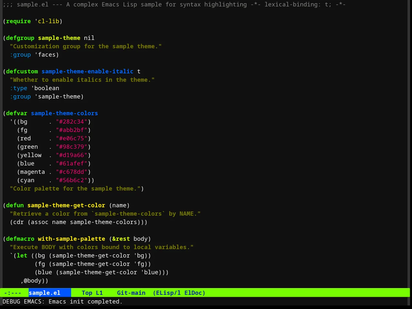
Task: Click the L1 line number indicator
Action: pos(99,293)
